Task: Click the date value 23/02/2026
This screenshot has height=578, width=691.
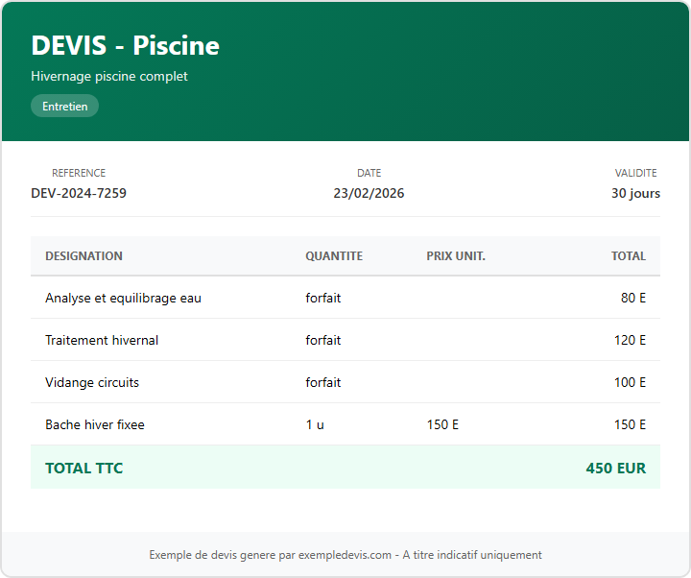Action: click(369, 193)
